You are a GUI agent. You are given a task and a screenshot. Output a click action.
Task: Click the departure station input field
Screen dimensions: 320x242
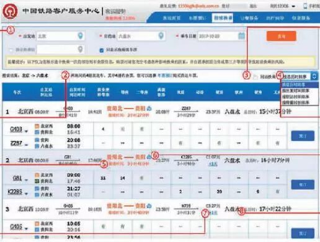tap(60, 36)
